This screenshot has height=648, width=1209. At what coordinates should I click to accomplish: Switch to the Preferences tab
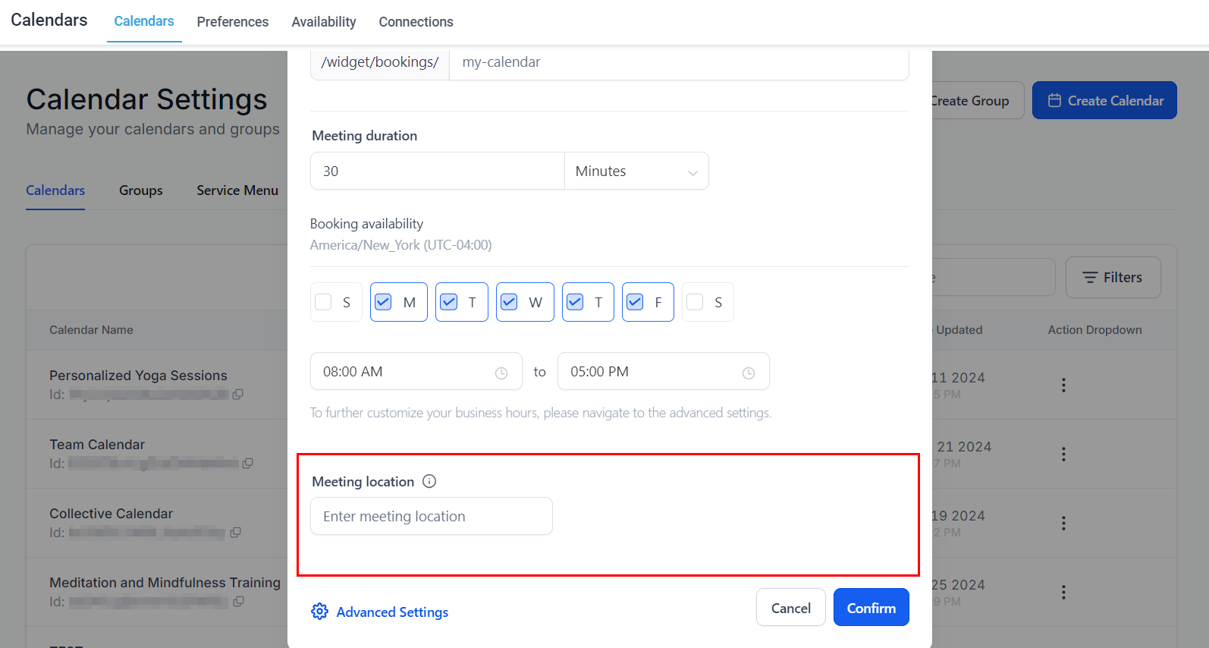click(x=232, y=22)
